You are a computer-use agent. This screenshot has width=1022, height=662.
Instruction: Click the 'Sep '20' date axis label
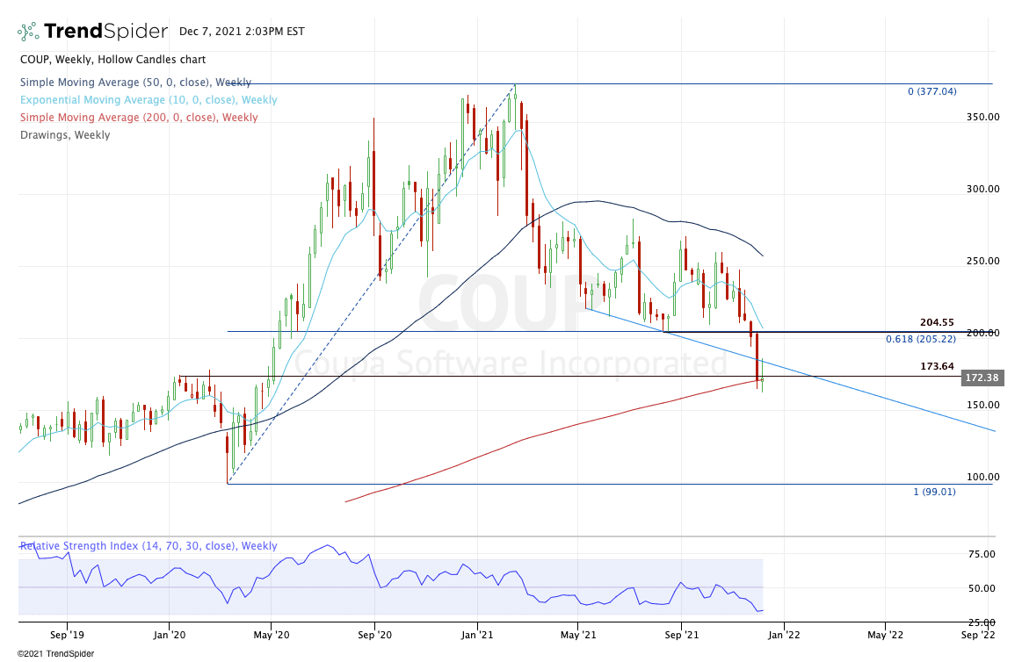374,635
